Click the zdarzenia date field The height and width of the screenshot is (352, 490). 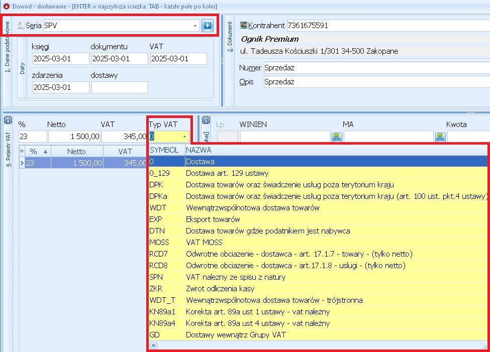click(x=61, y=87)
